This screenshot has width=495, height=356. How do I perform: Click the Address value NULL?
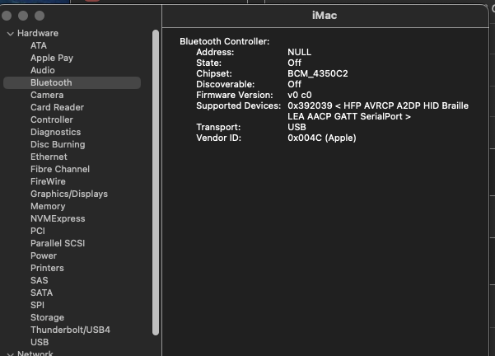coord(299,52)
